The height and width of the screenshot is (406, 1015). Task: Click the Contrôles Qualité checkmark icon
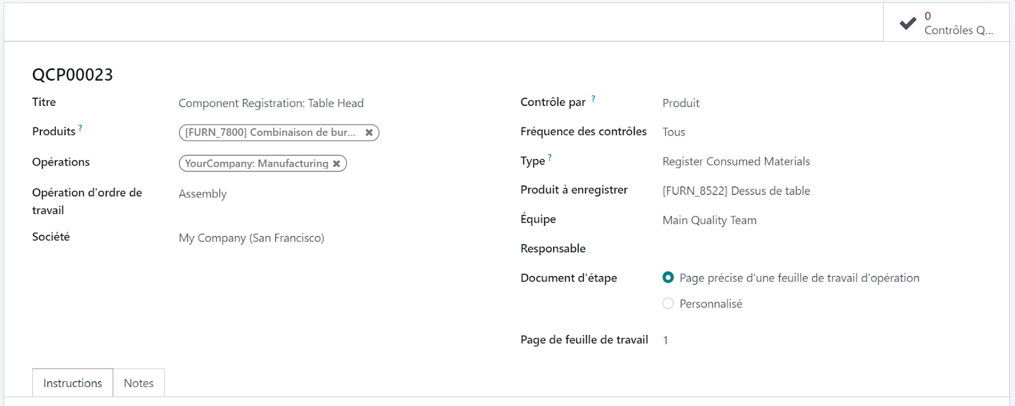tap(908, 23)
